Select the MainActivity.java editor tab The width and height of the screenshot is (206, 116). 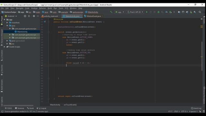pos(72,16)
